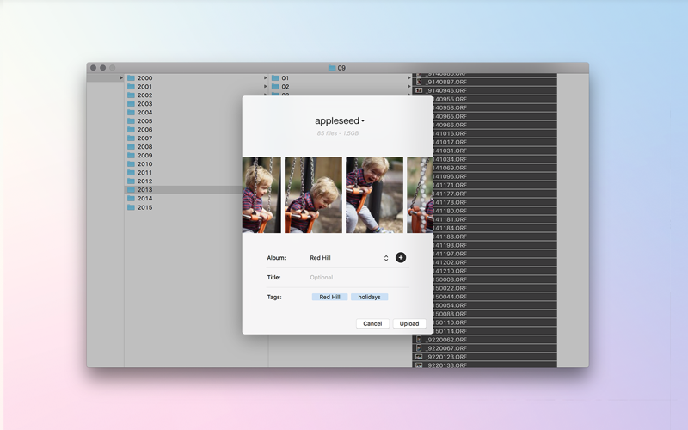Click the 02 month folder icon
This screenshot has width=688, height=430.
click(x=275, y=87)
